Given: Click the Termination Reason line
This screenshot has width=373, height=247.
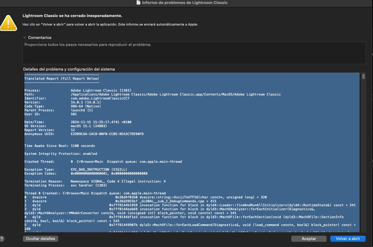Looking at the screenshot, I should (95, 181).
